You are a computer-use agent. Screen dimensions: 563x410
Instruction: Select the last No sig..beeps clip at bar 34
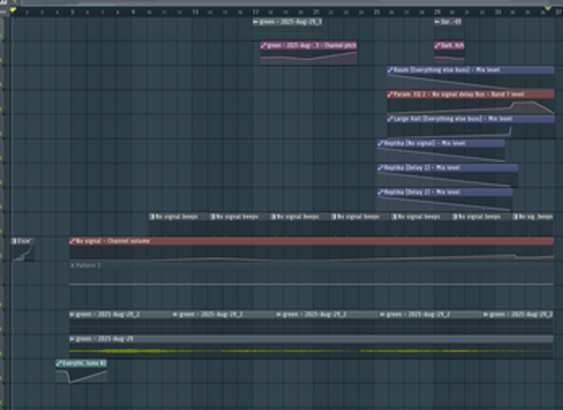[532, 224]
